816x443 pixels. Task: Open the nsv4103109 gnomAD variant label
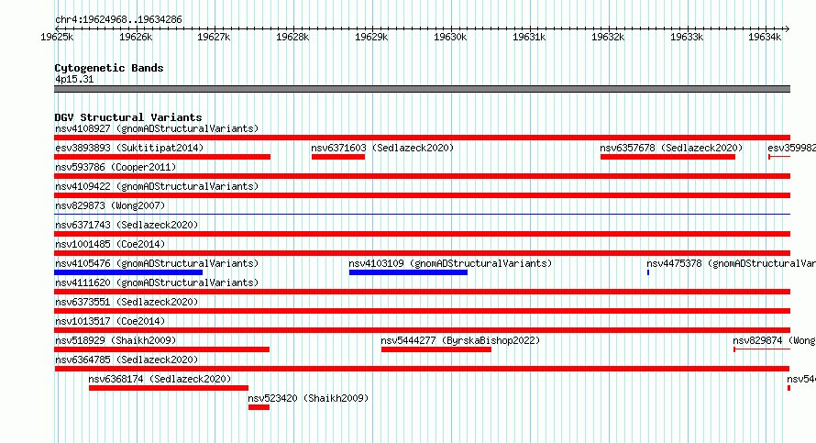tap(450, 263)
